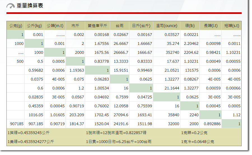
Task: Select the 台兩 column header
Action: (x=120, y=26)
